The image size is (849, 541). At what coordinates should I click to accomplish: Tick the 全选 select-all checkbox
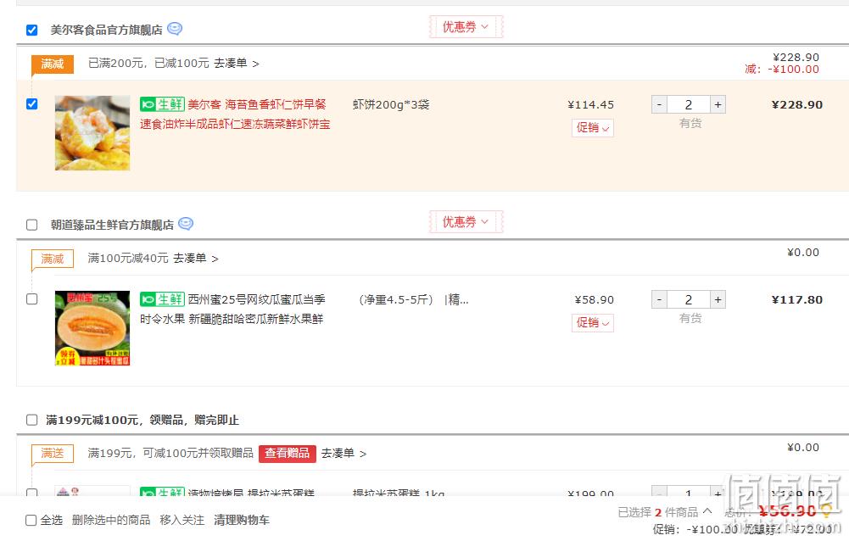[31, 521]
